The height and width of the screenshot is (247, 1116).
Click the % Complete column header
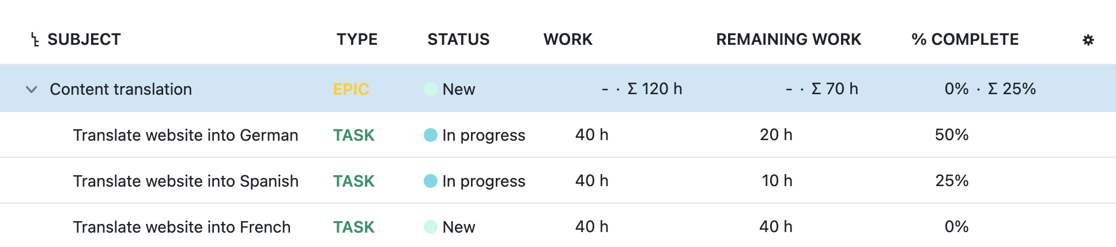click(965, 40)
